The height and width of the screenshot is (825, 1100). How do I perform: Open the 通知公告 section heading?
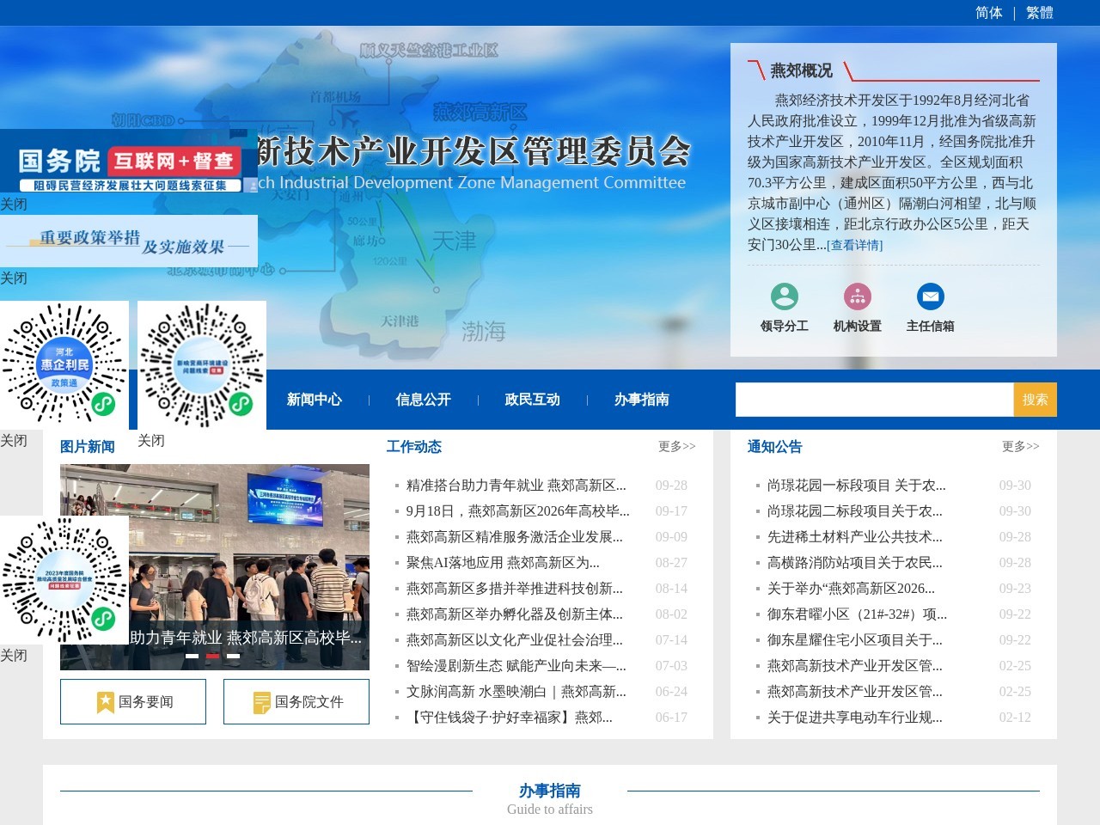[x=775, y=447]
